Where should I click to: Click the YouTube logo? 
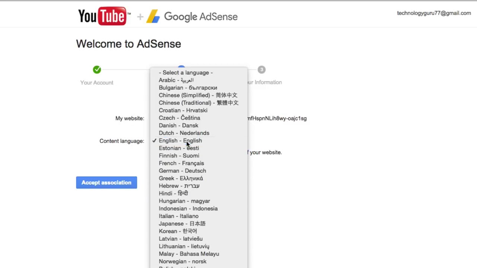104,16
